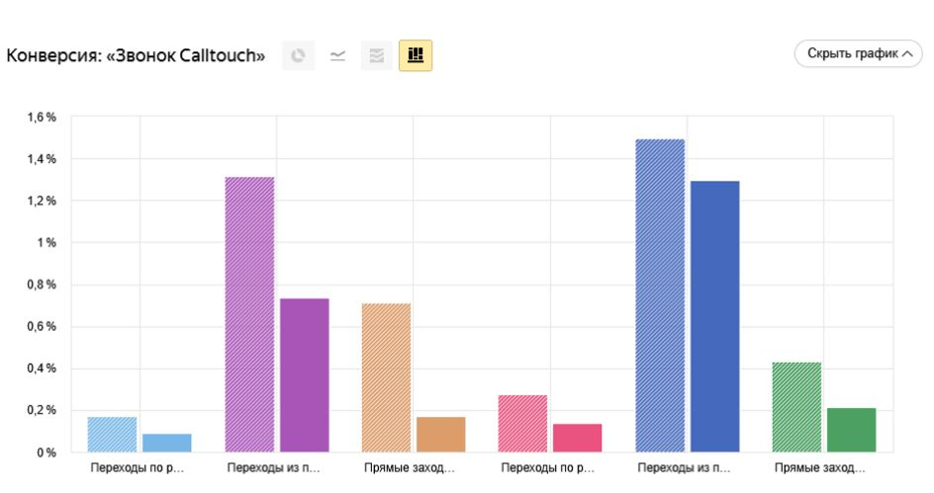934x493 pixels.
Task: Click the «Звонок Calltouch» conversion title
Action: click(136, 56)
